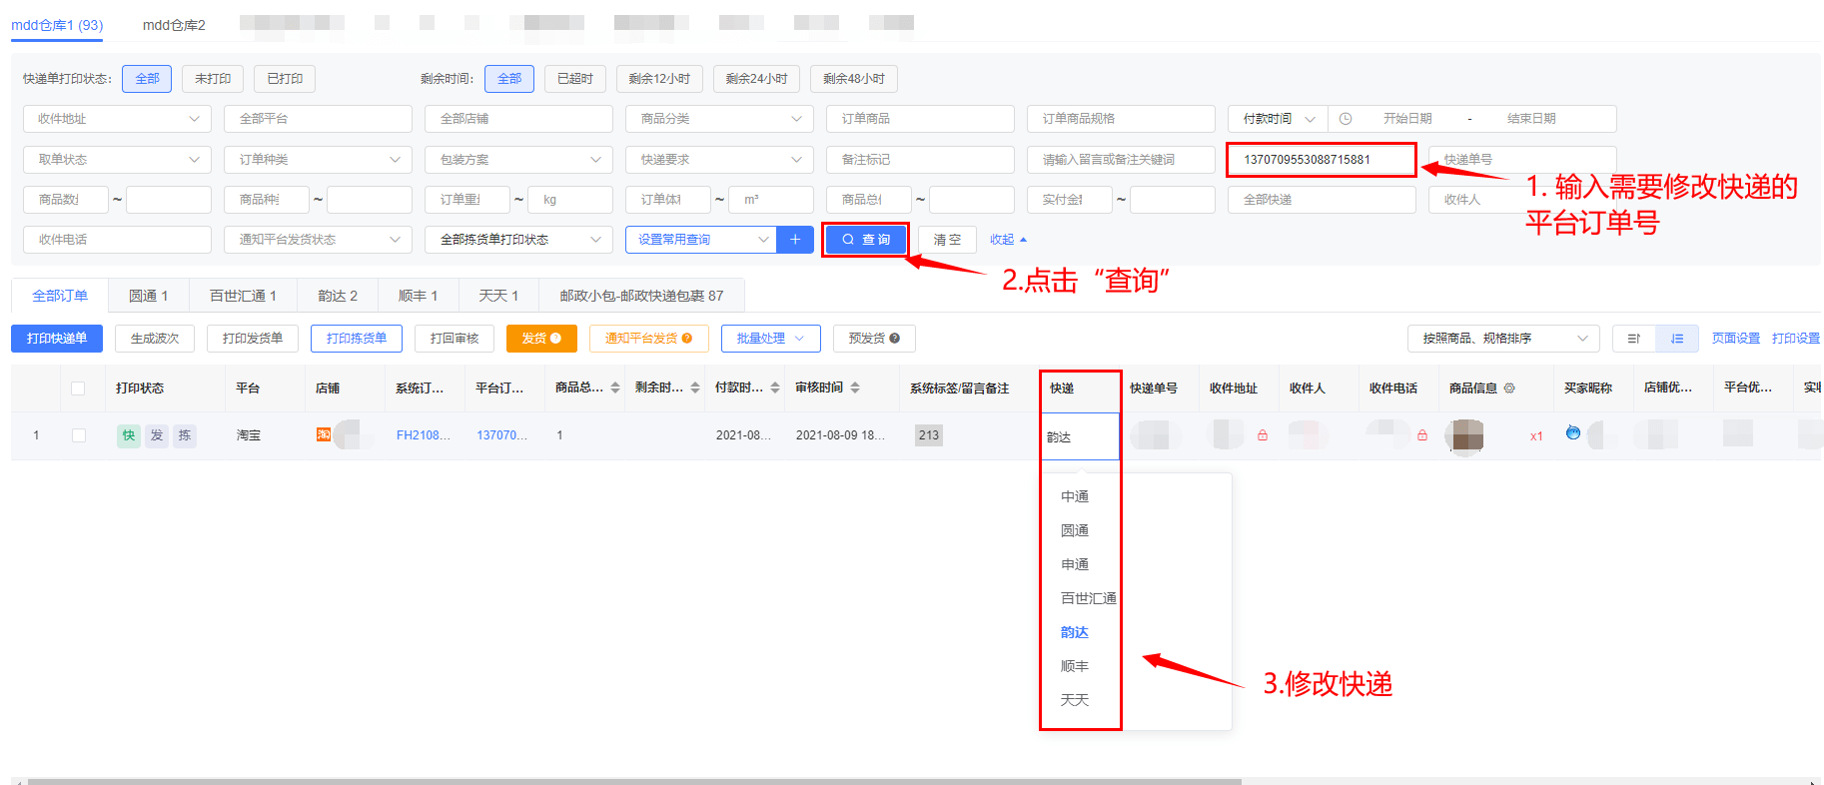Open the 收件地址 dropdown

pyautogui.click(x=117, y=119)
